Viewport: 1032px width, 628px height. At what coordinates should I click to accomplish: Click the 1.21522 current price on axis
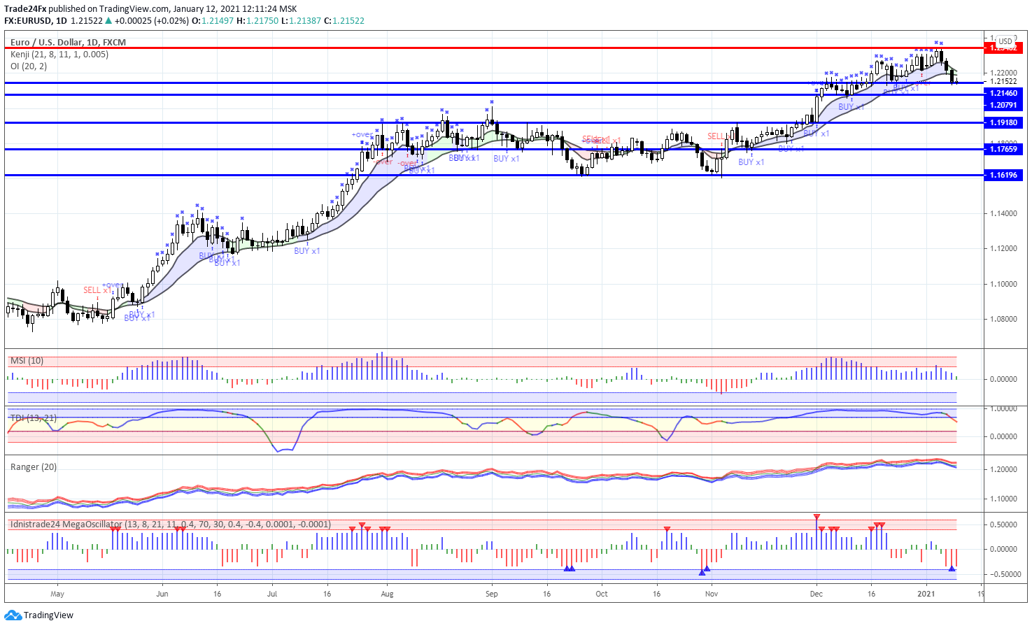(x=1003, y=81)
